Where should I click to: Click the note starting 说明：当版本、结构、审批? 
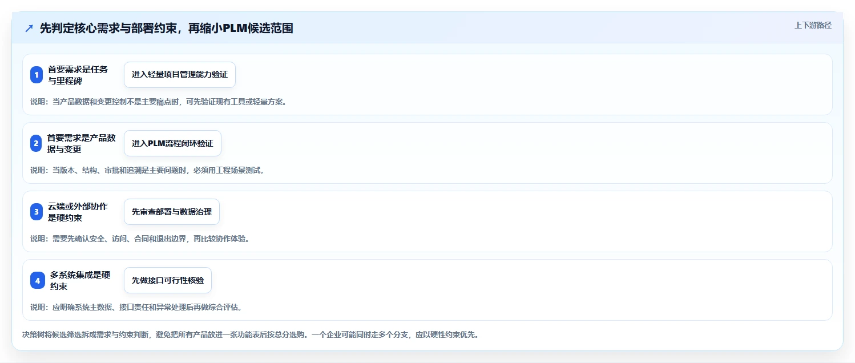point(147,170)
